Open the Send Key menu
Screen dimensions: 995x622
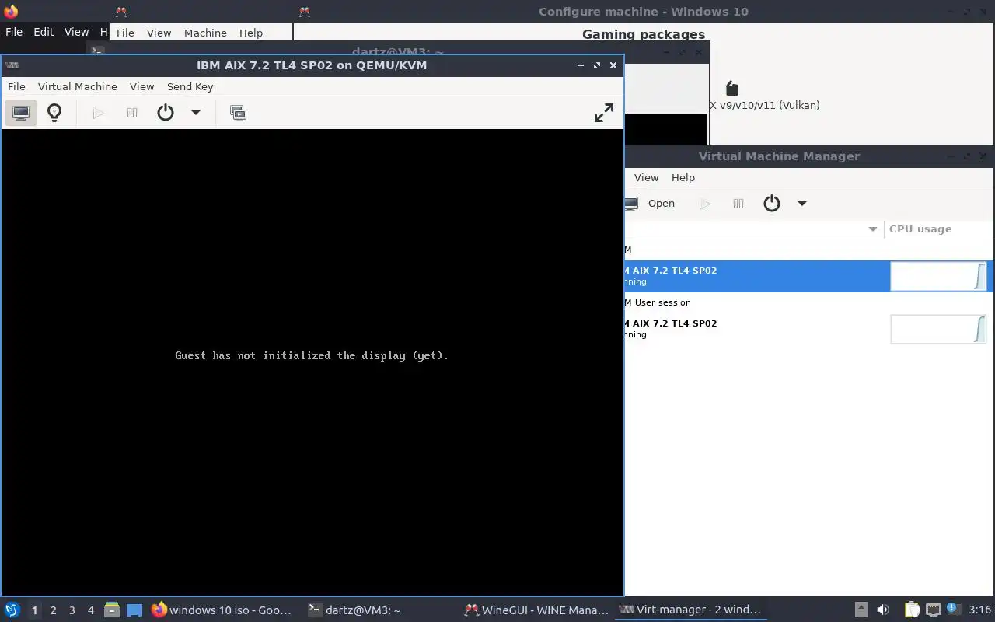click(x=190, y=86)
